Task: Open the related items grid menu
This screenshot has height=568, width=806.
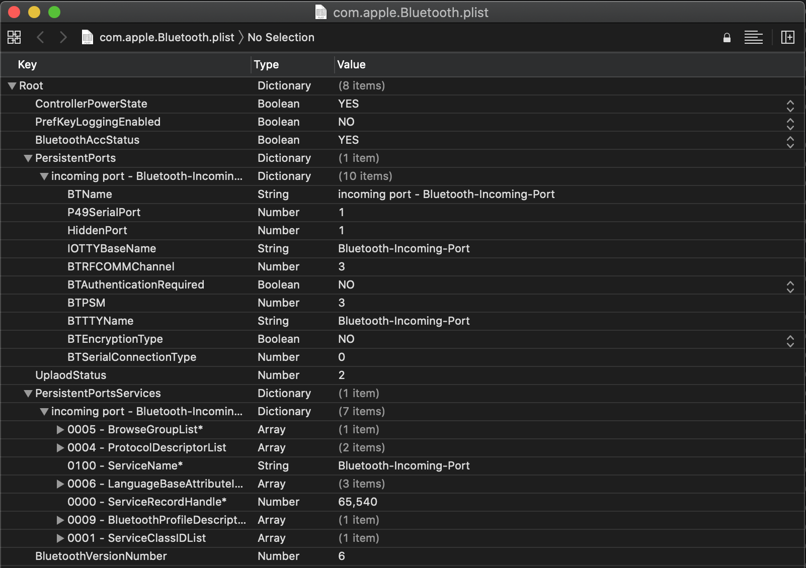Action: [14, 37]
